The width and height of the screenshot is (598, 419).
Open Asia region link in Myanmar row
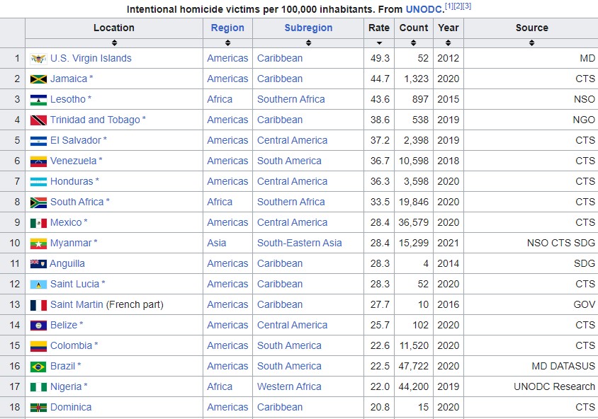[217, 243]
